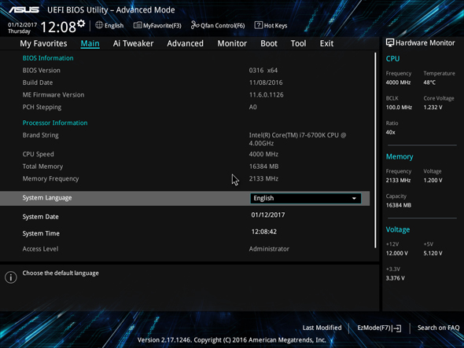Select the Monitor tab

[x=232, y=43]
